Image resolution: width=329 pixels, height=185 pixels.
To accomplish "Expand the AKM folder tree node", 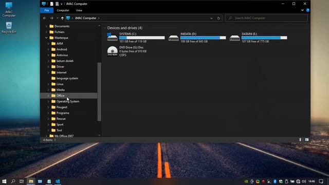I will 48,44.
